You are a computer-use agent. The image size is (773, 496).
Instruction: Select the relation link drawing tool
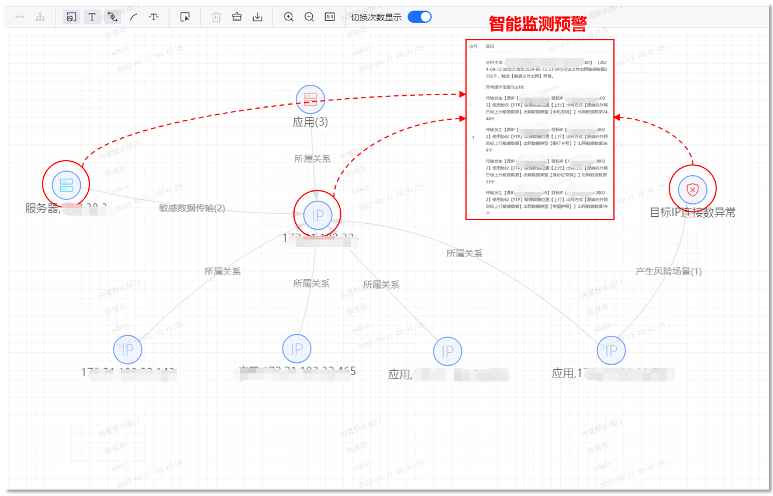113,17
